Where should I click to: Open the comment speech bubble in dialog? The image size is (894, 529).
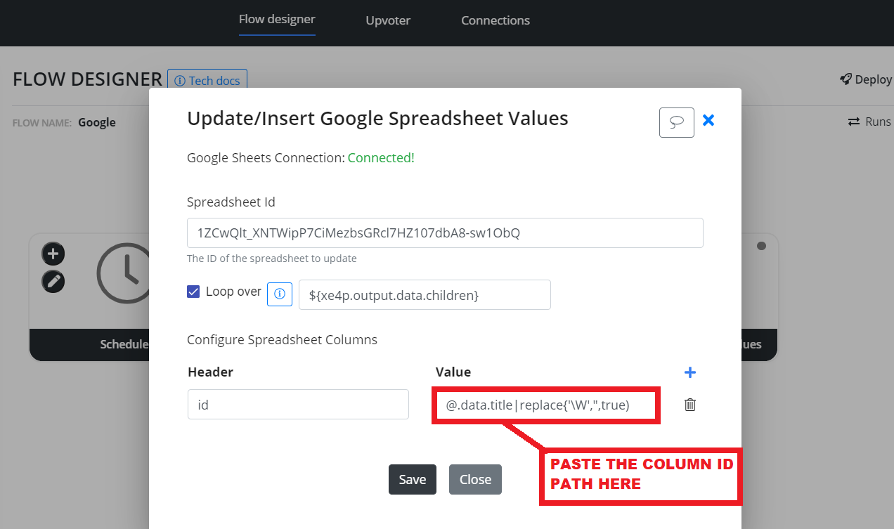coord(676,122)
